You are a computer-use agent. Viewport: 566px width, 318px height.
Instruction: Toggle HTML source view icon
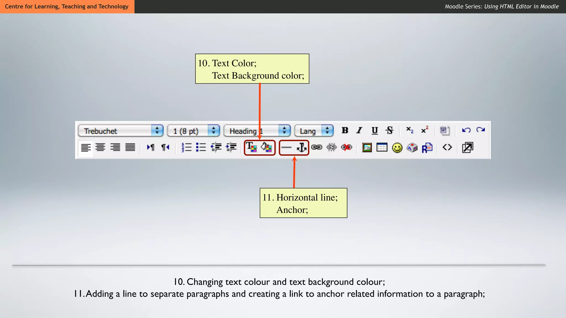pos(447,147)
